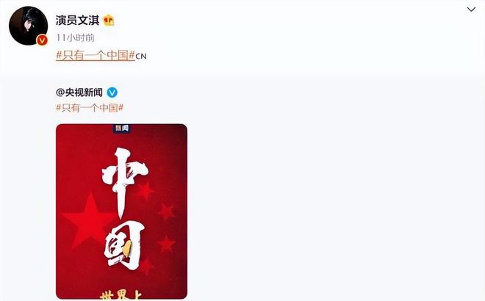Image resolution: width=485 pixels, height=301 pixels.
Task: Click the CN text after the hashtag
Action: coord(141,57)
